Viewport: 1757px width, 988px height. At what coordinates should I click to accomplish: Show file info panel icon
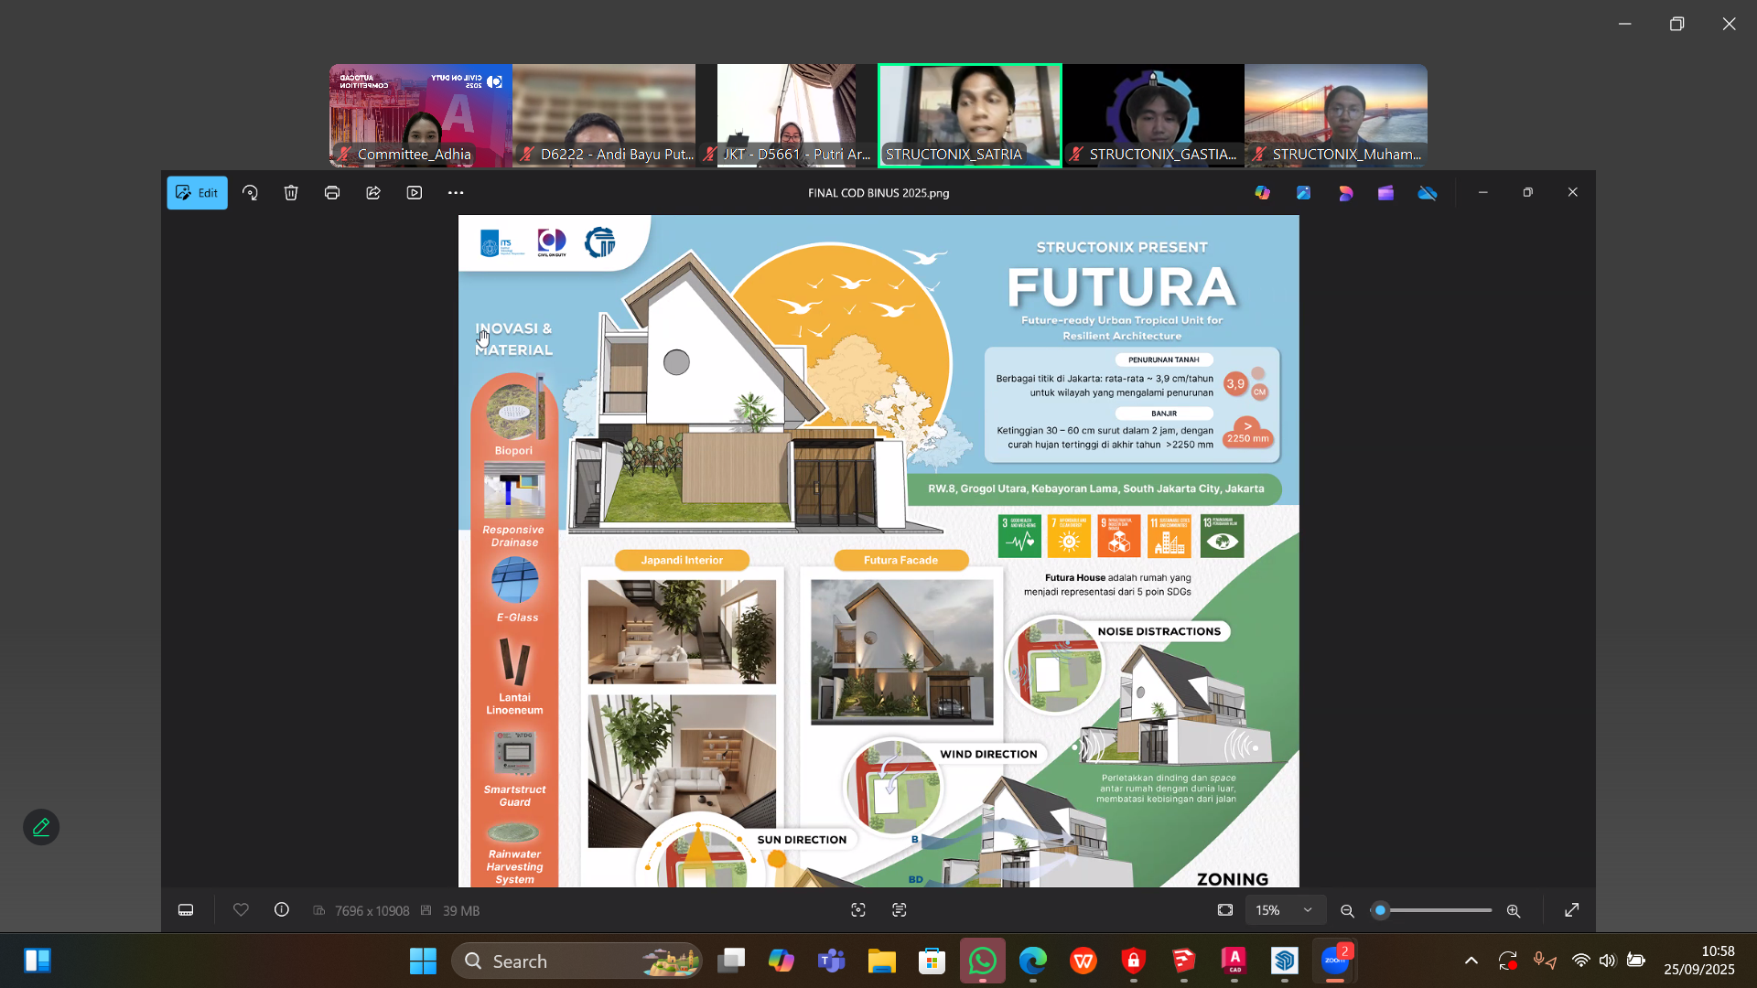282,910
